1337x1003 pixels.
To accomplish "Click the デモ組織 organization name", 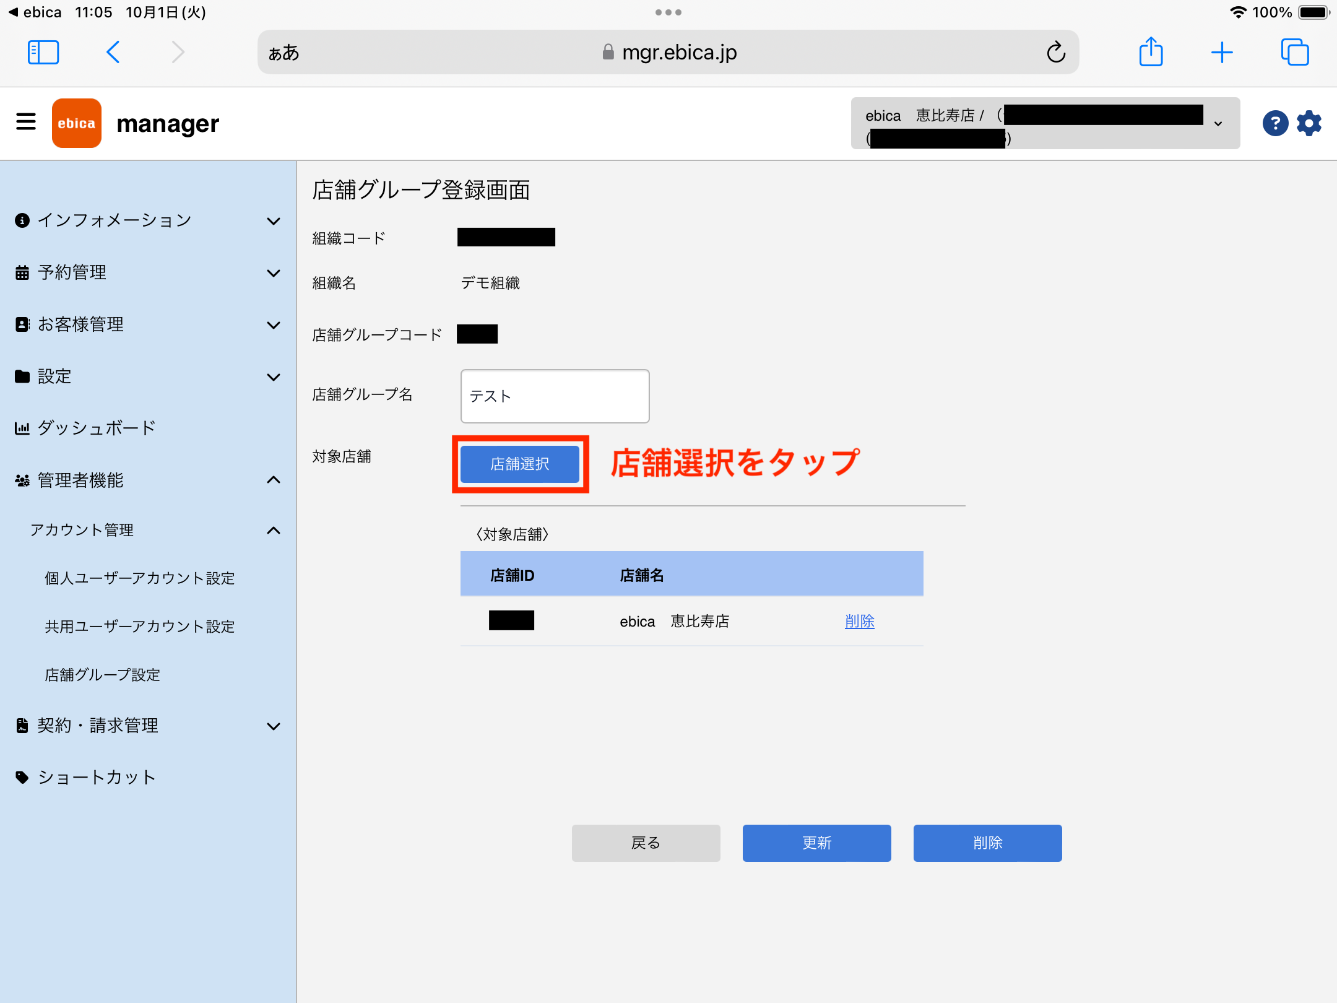I will 490,283.
